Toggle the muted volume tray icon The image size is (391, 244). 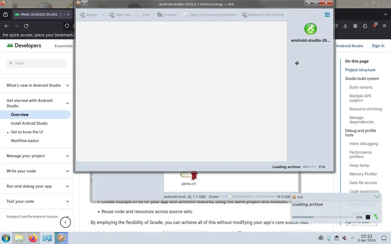345,238
